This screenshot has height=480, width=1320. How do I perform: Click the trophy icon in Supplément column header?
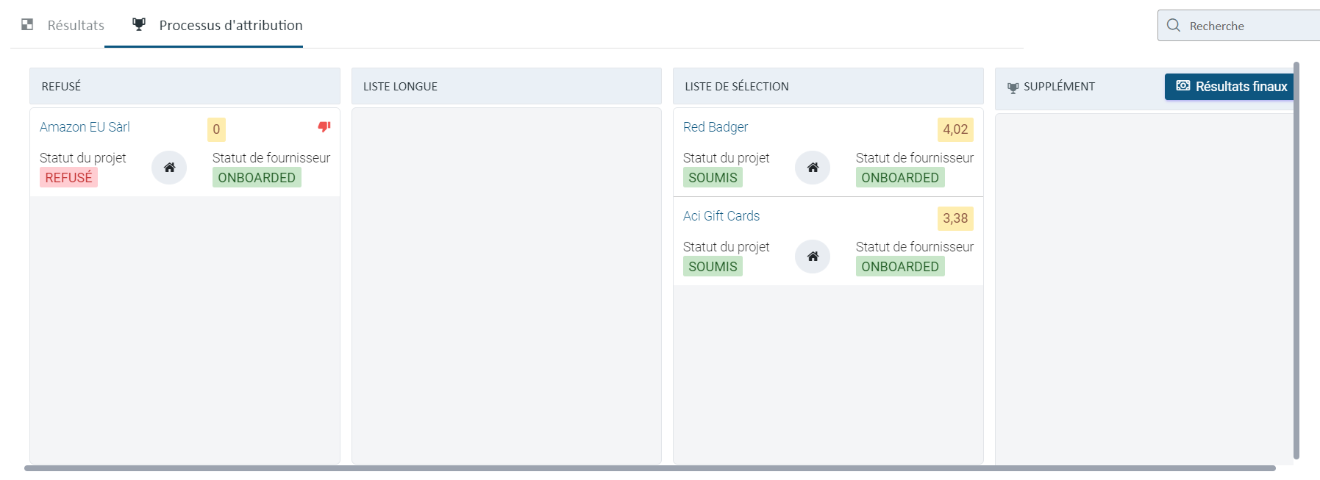point(1013,87)
